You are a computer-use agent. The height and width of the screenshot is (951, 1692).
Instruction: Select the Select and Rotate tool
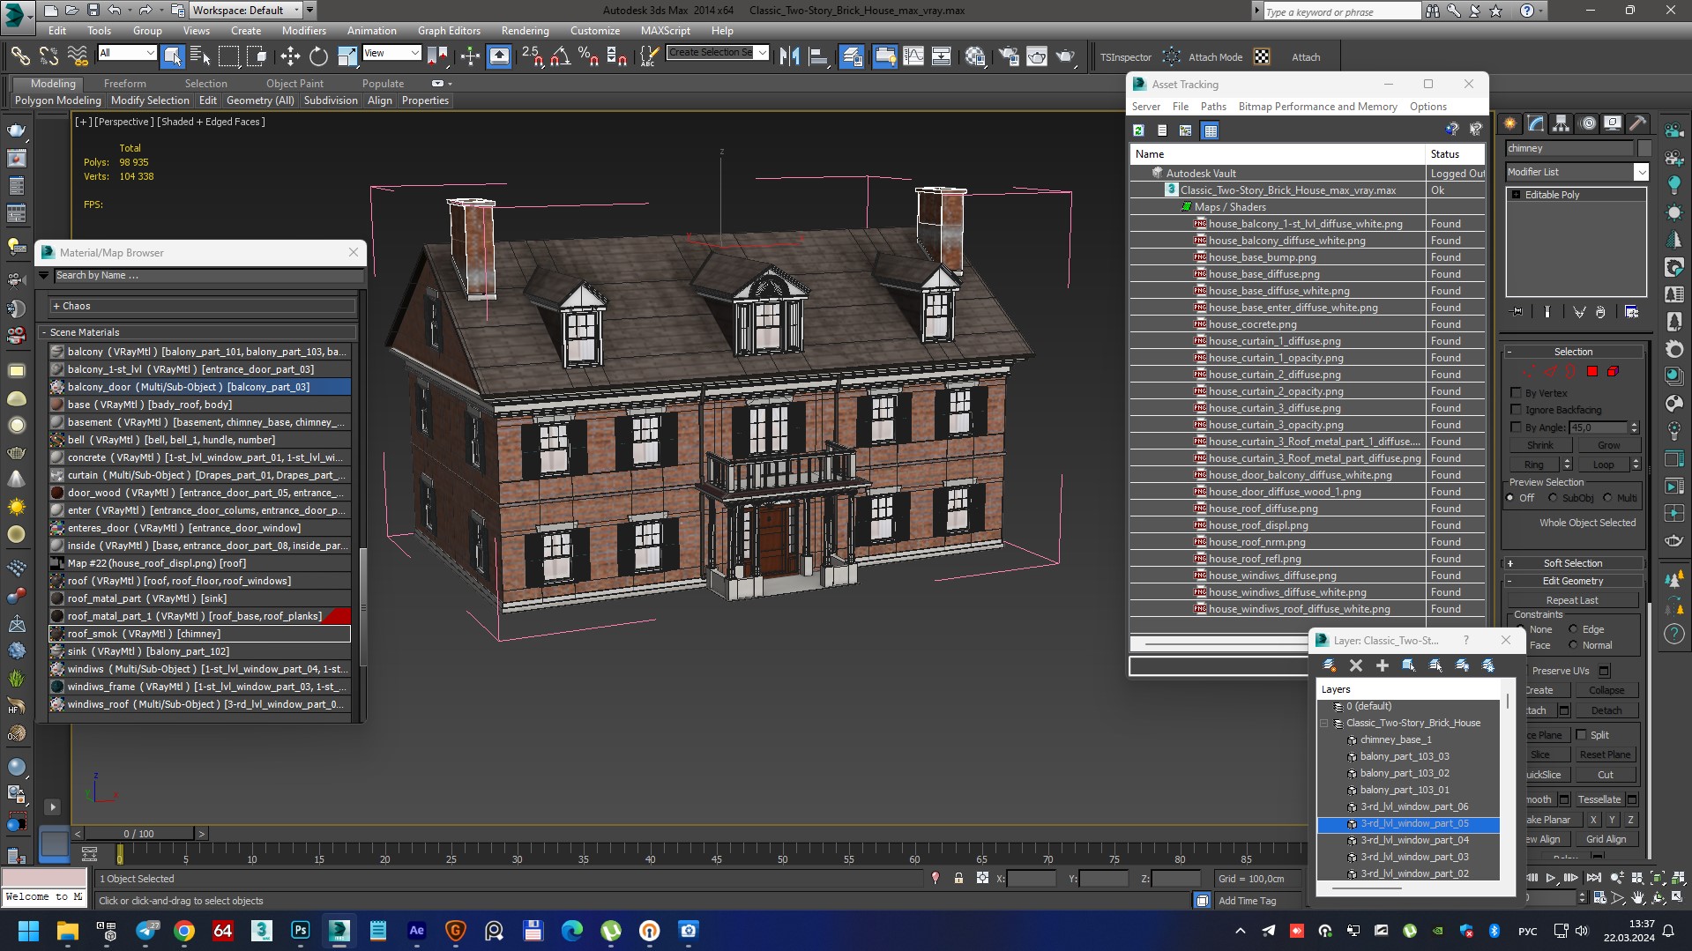click(318, 57)
